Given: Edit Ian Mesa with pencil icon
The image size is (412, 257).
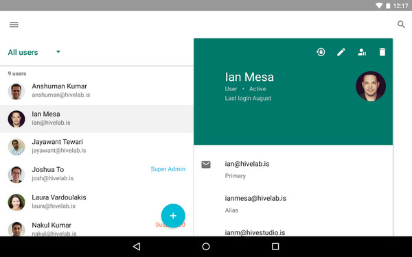Looking at the screenshot, I should [x=341, y=52].
